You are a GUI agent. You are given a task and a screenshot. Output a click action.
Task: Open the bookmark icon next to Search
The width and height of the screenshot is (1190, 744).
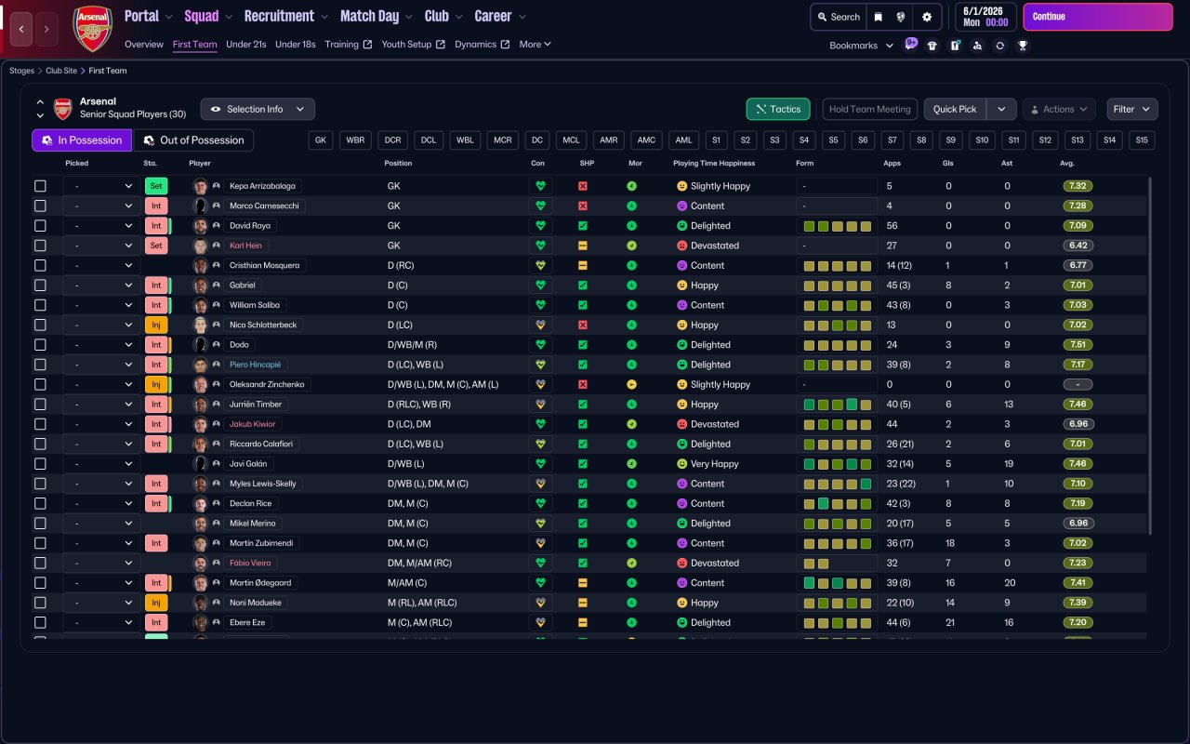point(878,17)
